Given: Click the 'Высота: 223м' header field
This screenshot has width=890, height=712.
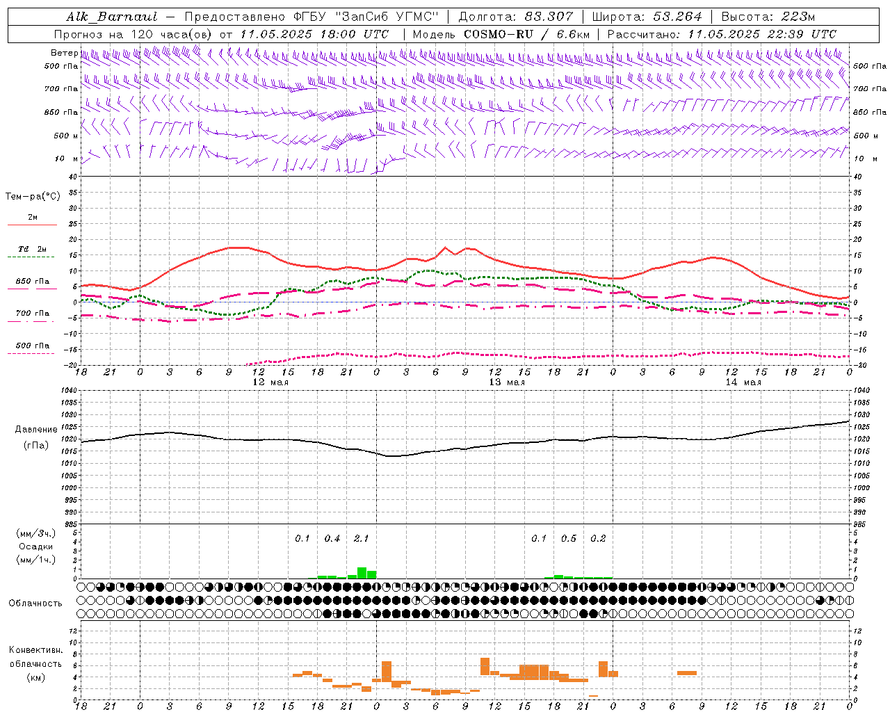Looking at the screenshot, I should [x=768, y=17].
